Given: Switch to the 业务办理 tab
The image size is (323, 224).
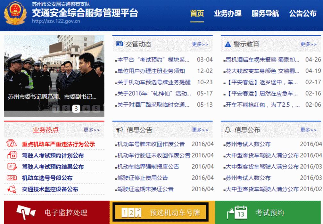Looking at the screenshot, I should pyautogui.click(x=228, y=14).
